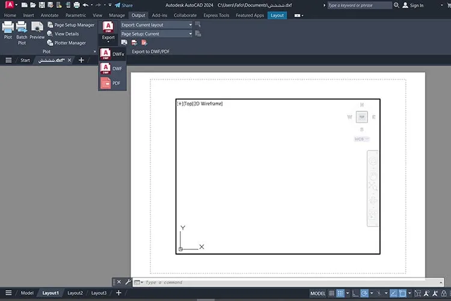
Task: Toggle MODEL space button in status bar
Action: [x=318, y=294]
